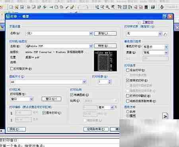Enable the 后台打印 background plot checkbox
This screenshot has height=147, width=179.
128,70
